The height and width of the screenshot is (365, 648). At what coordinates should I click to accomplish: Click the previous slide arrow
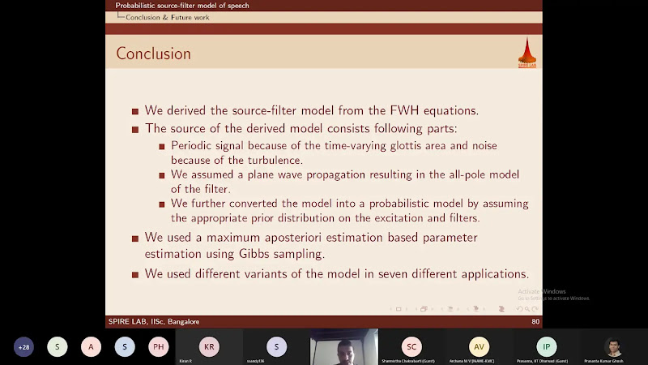pyautogui.click(x=391, y=309)
